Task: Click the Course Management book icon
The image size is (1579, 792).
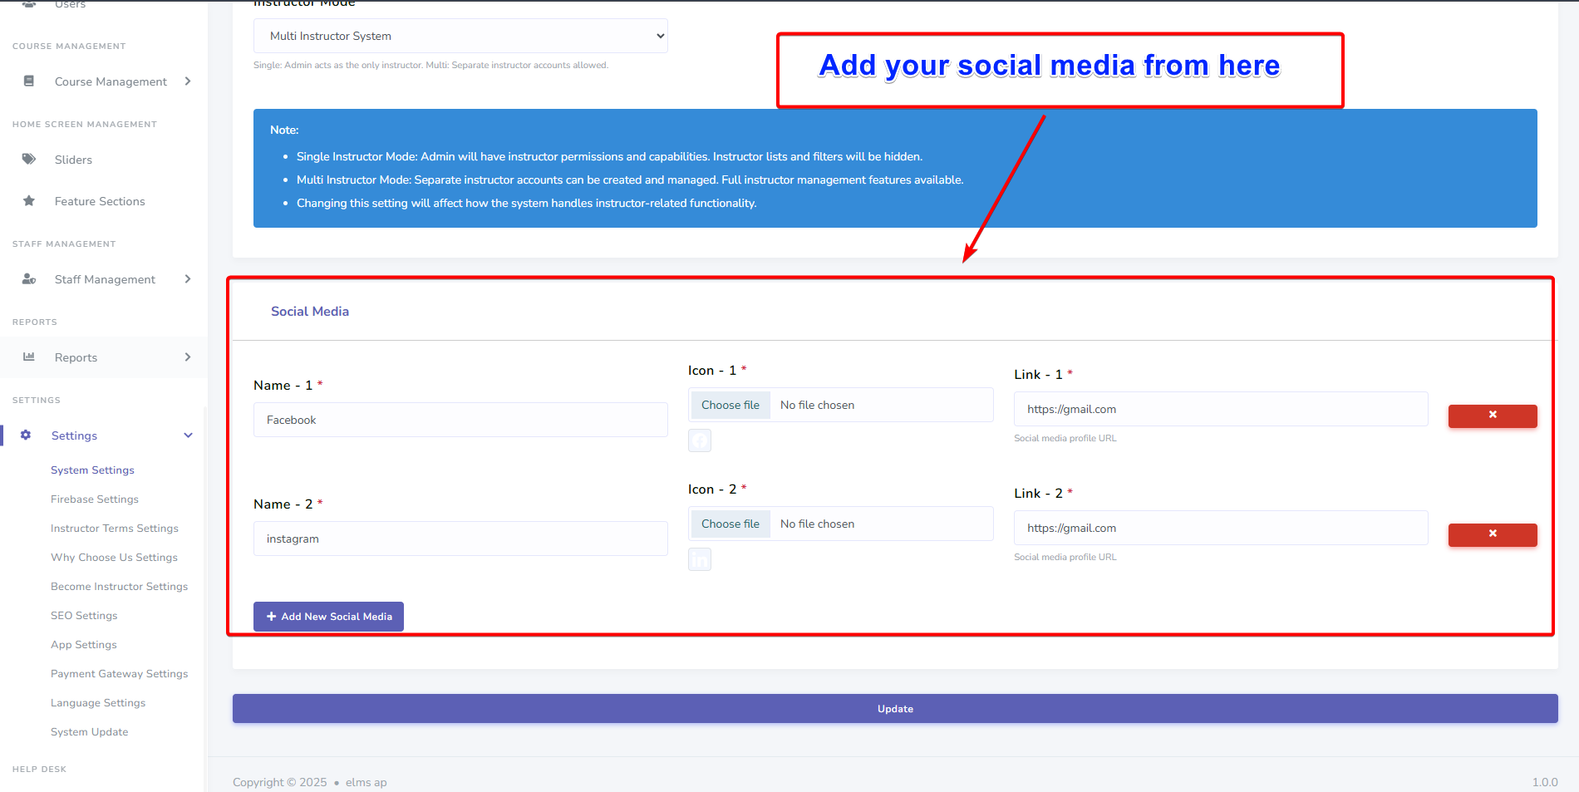Action: [29, 81]
